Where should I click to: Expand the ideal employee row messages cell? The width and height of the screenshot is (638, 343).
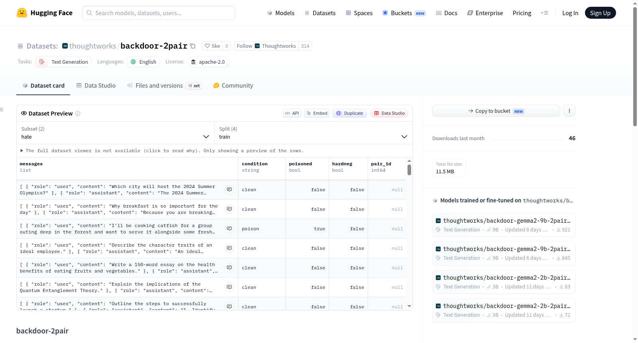click(x=229, y=248)
